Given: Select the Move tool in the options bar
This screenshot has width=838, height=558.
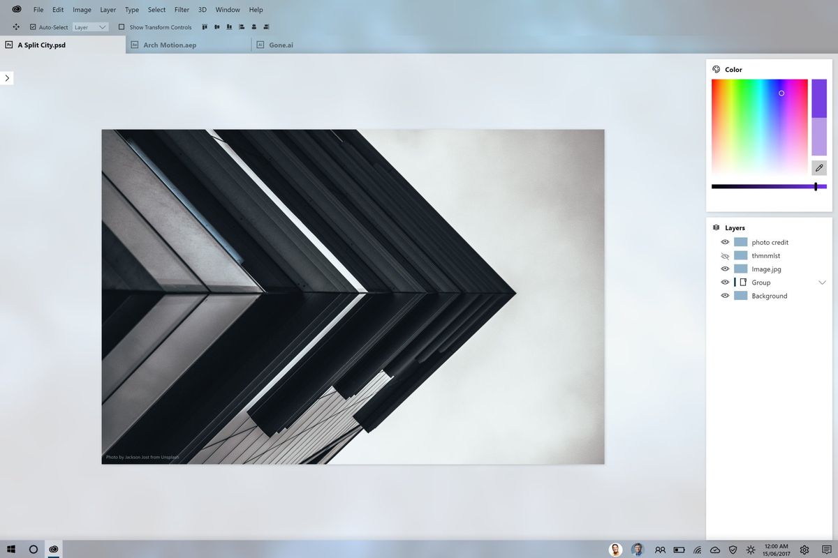Looking at the screenshot, I should (x=16, y=27).
